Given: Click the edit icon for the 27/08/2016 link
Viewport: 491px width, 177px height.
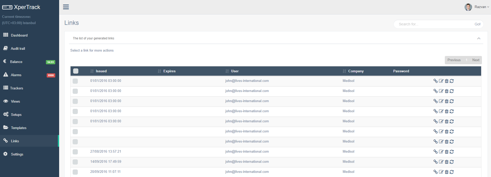Looking at the screenshot, I should [x=441, y=152].
